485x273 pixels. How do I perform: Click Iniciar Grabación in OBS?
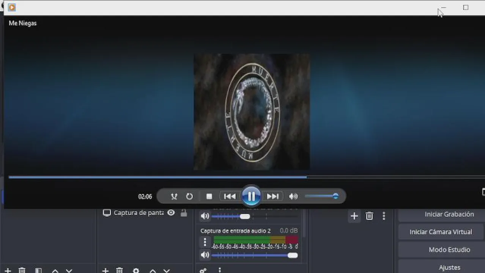(x=441, y=214)
